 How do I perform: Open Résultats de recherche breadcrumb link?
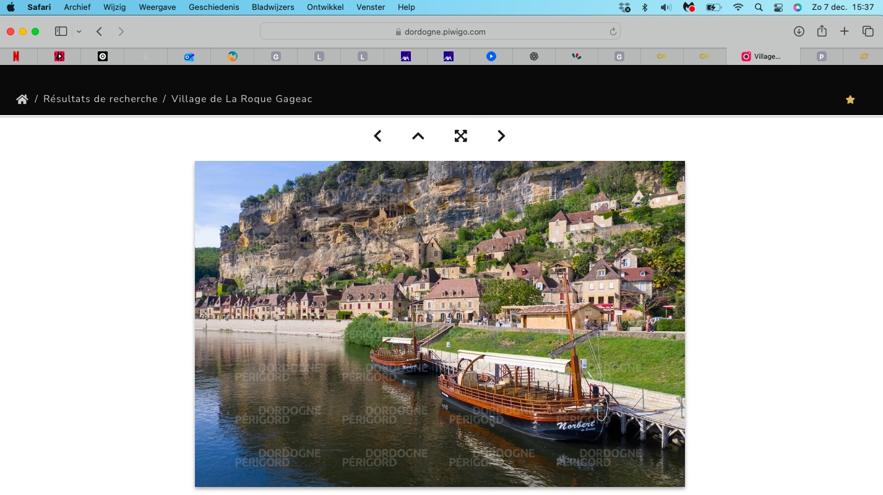(x=100, y=99)
